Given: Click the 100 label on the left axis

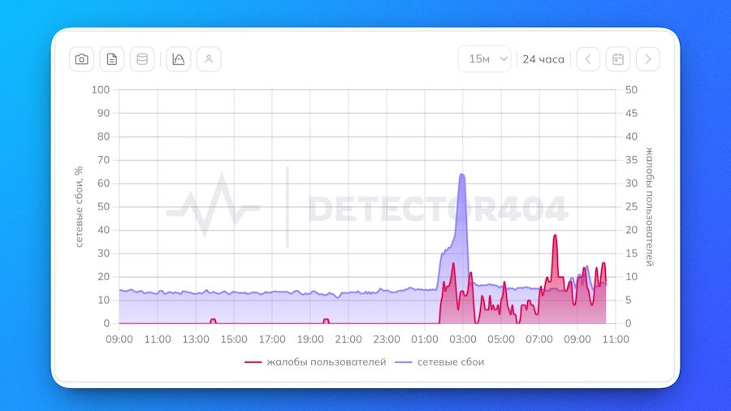Looking at the screenshot, I should click(101, 89).
